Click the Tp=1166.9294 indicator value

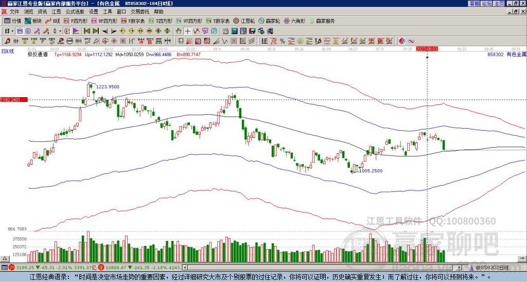click(68, 55)
